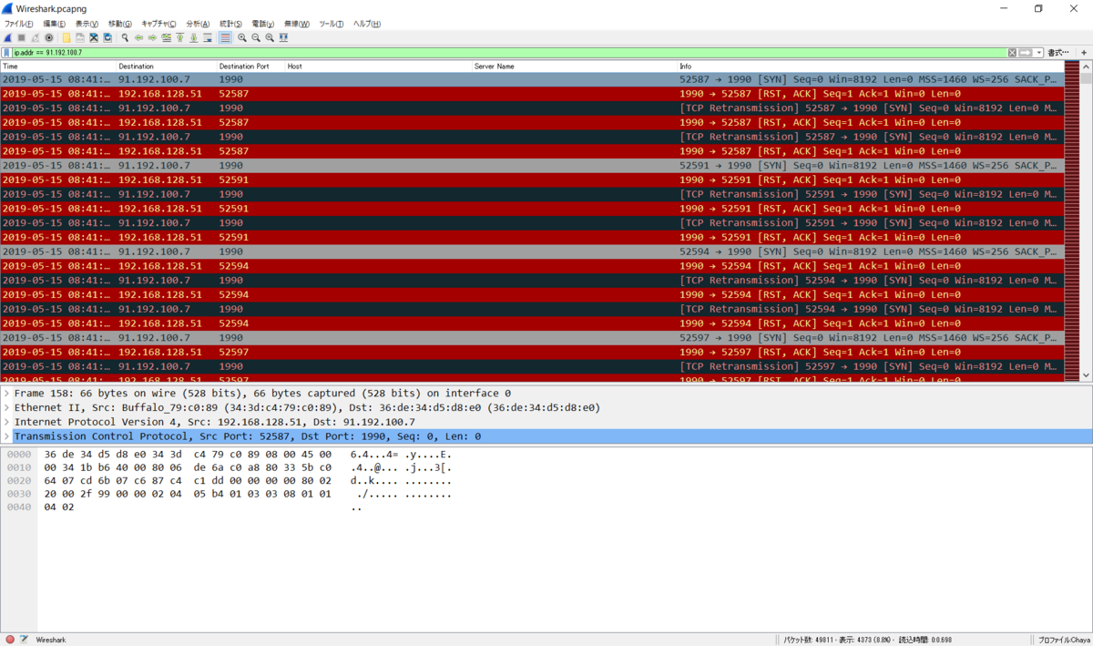Open the 移動(G) menu

(x=119, y=24)
